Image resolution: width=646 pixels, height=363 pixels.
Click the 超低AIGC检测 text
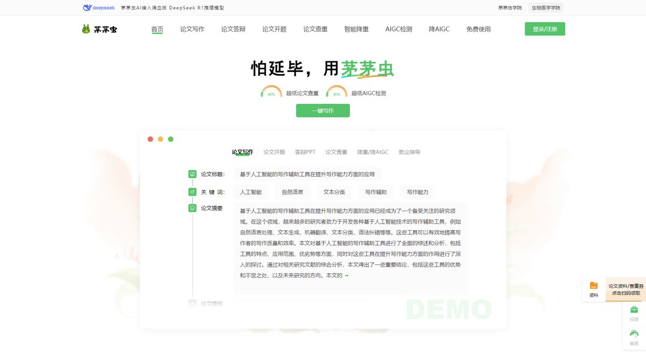coord(369,93)
